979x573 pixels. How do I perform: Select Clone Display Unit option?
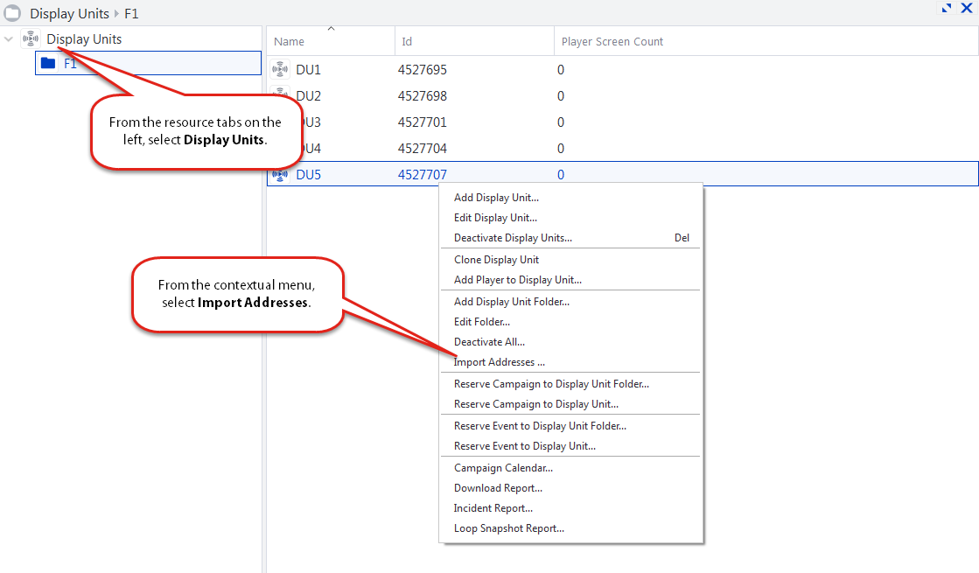[496, 260]
